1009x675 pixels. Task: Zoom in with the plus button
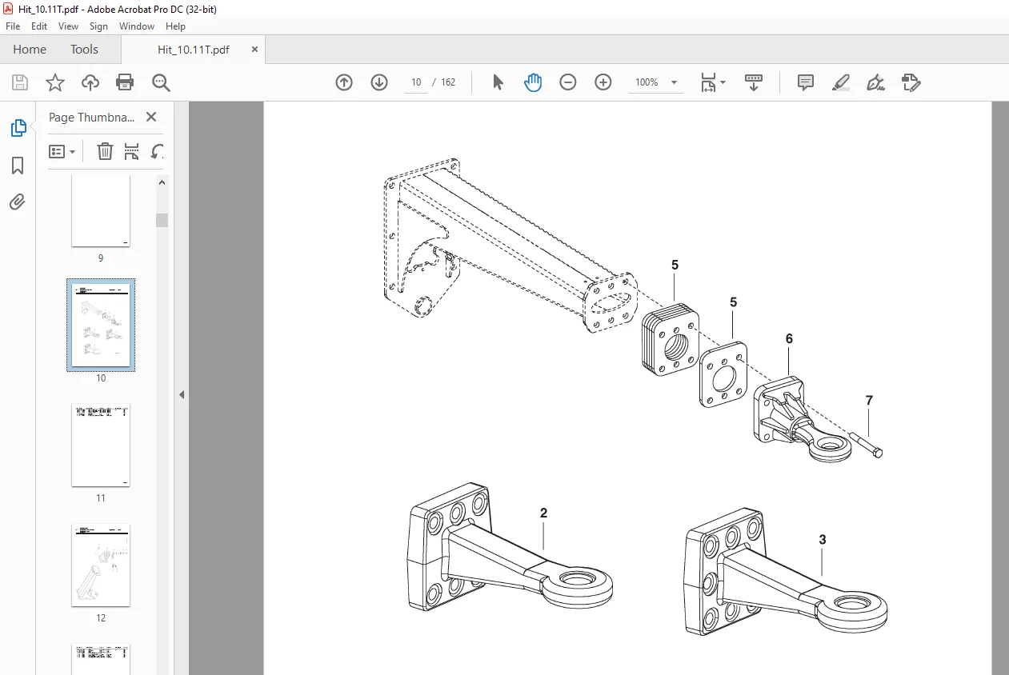coord(603,82)
